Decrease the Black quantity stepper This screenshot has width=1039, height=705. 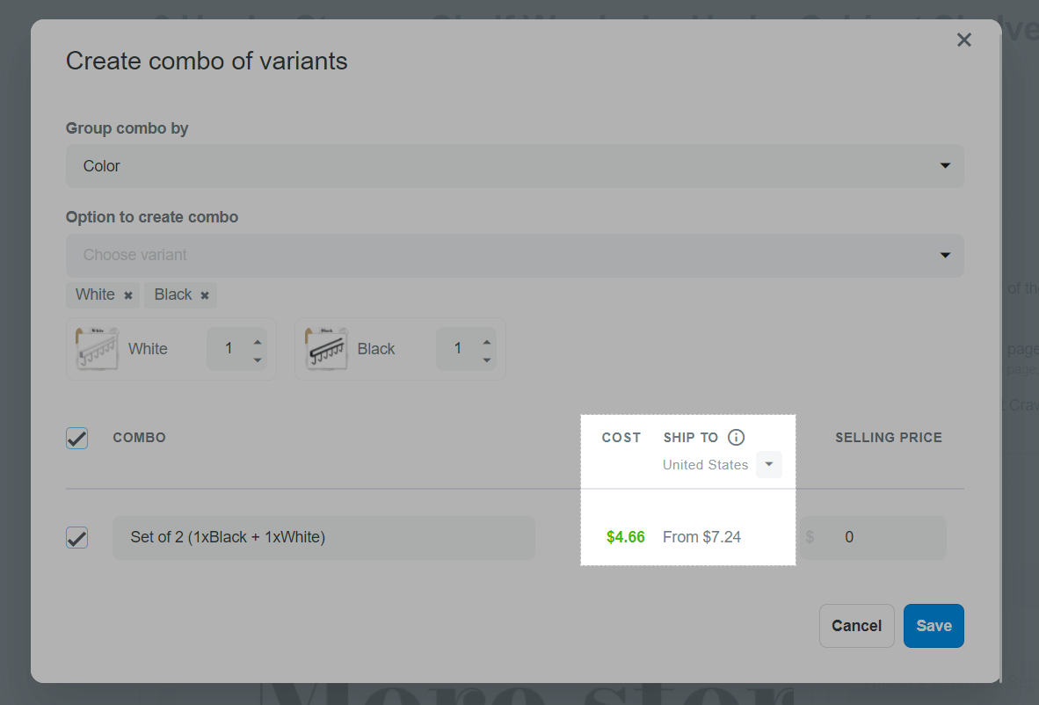(486, 360)
